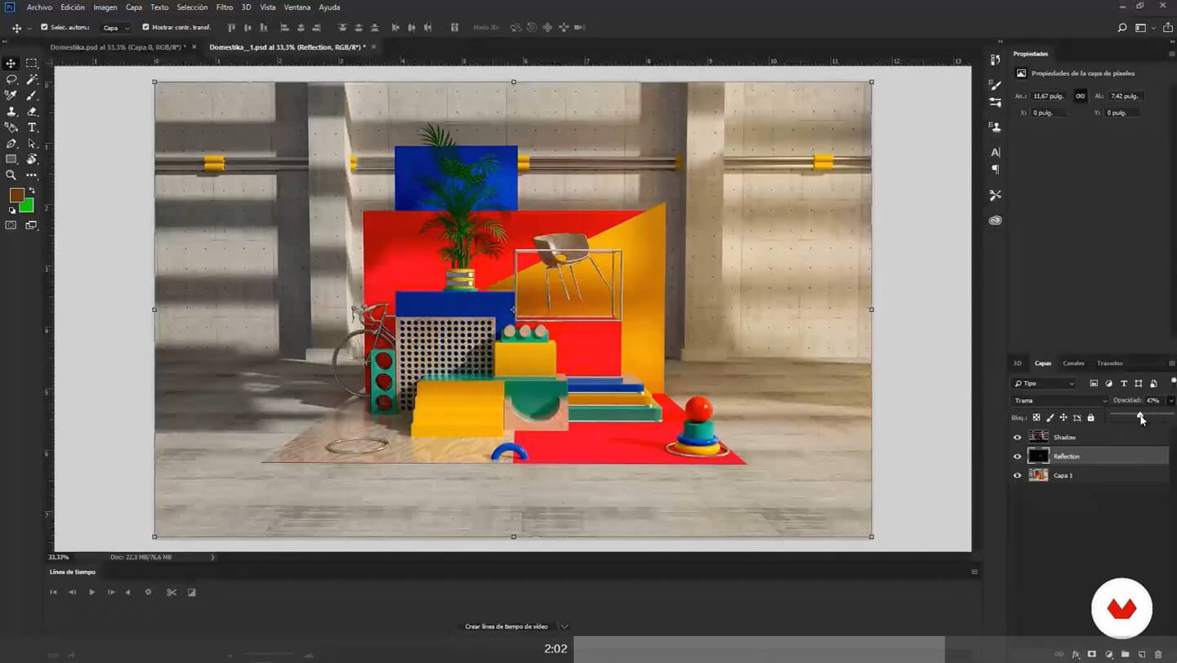The width and height of the screenshot is (1177, 663).
Task: Activate the Horizontal Type tool
Action: click(x=32, y=127)
